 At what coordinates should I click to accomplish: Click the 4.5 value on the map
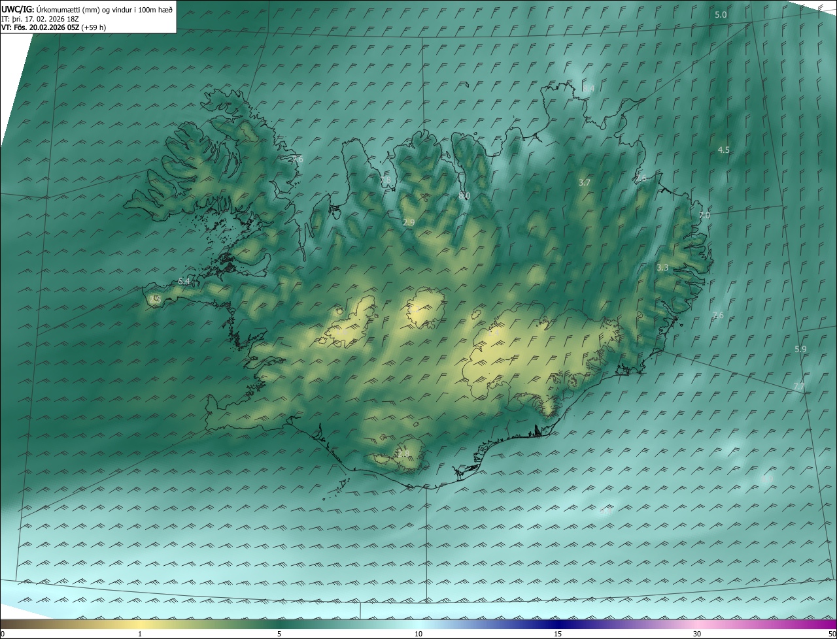click(723, 150)
